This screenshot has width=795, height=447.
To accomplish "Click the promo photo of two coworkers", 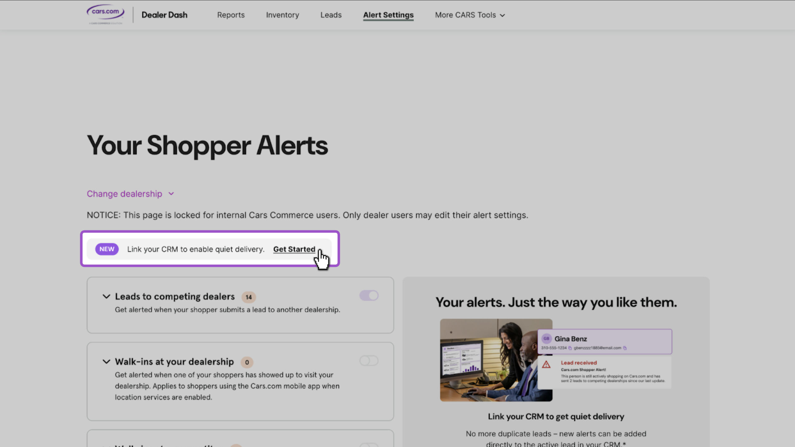I will click(496, 360).
